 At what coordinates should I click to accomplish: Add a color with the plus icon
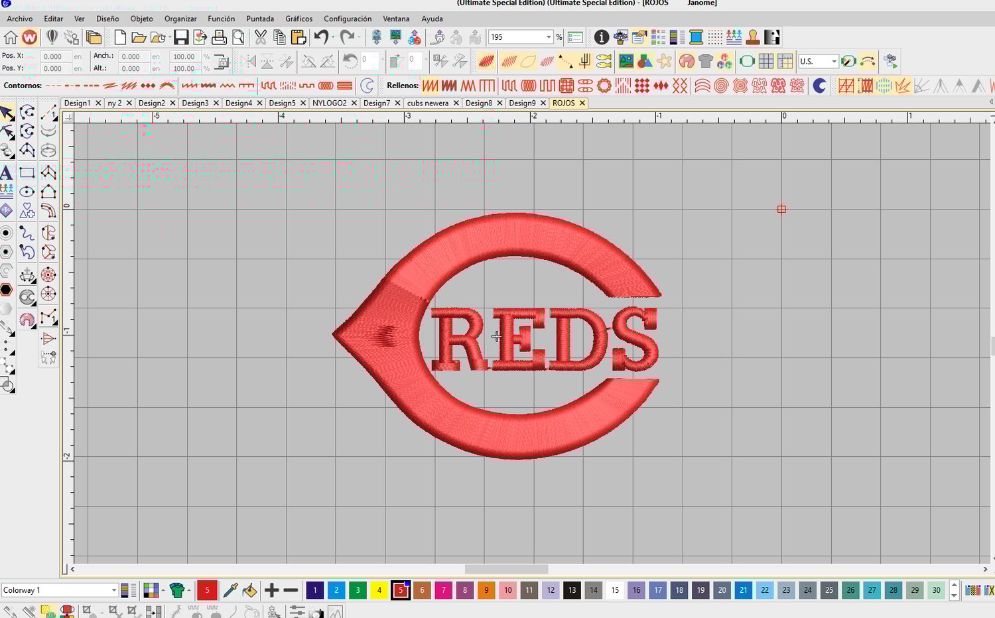click(271, 590)
